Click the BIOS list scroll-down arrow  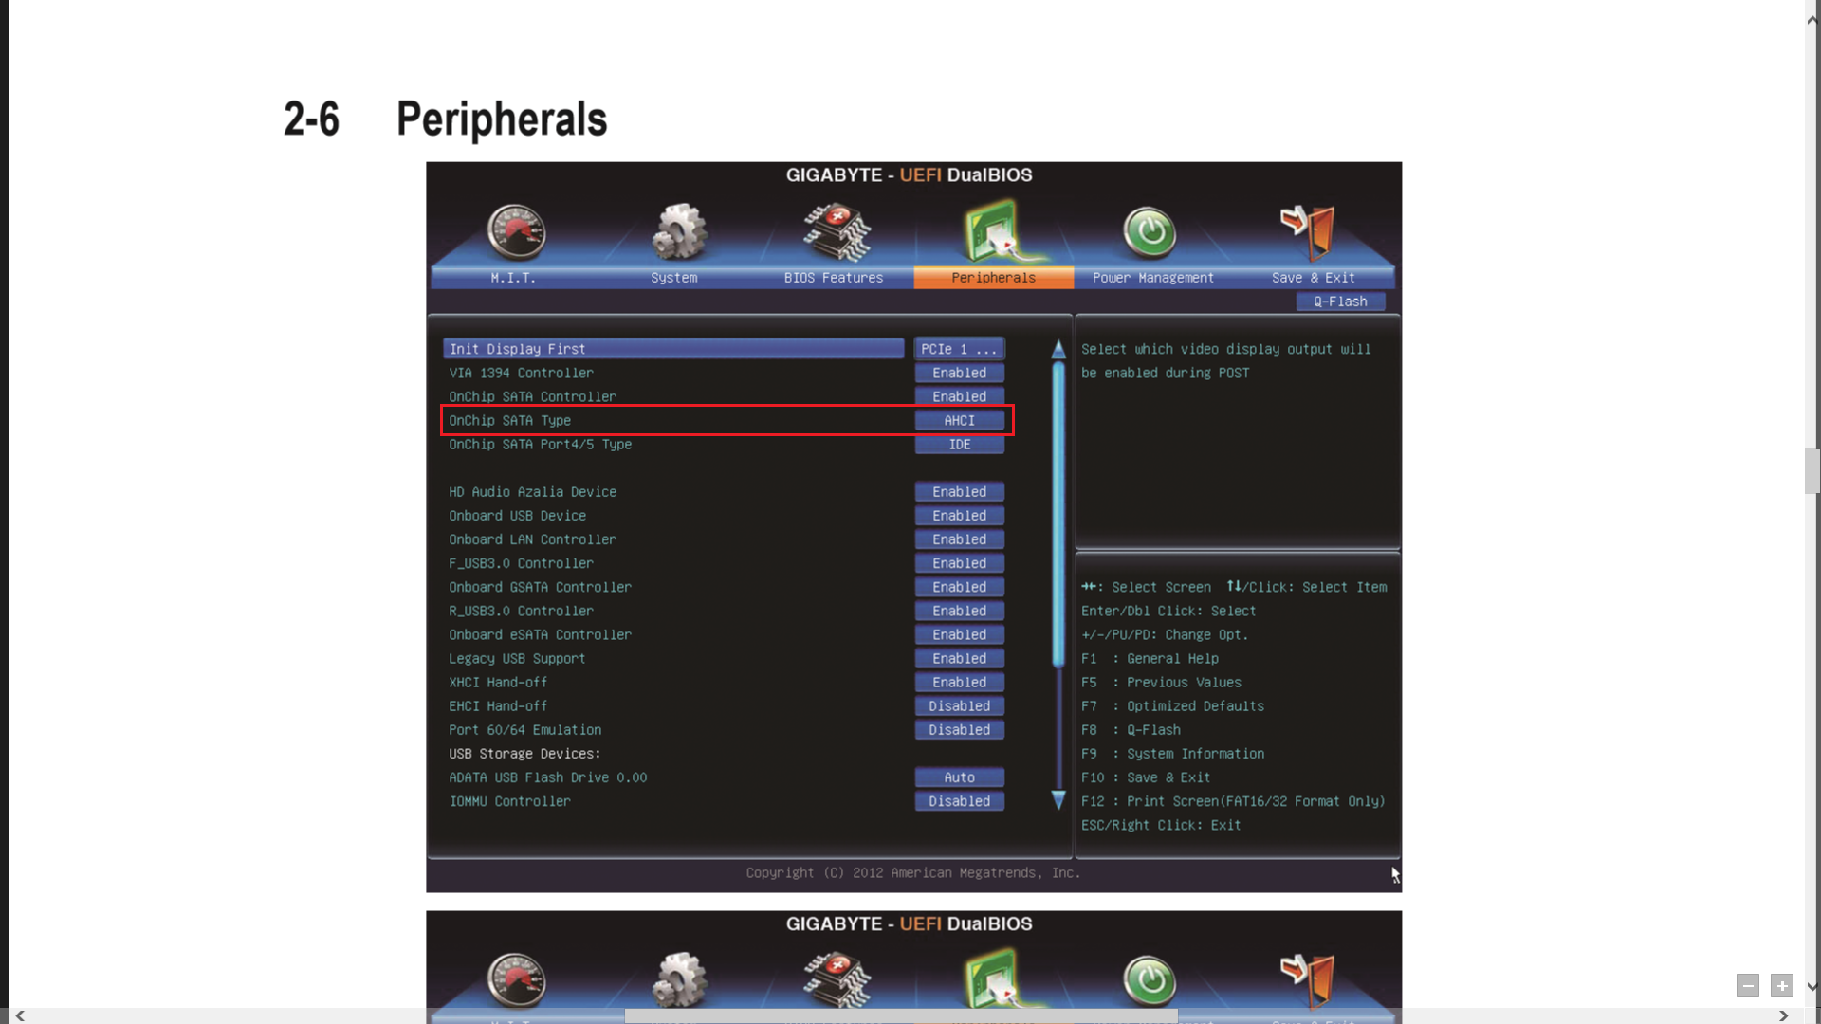1058,800
